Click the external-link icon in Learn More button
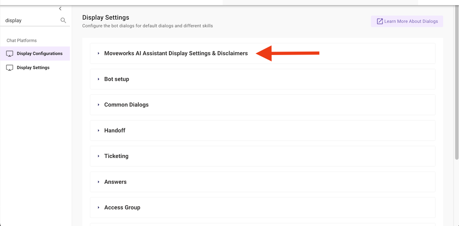Viewport: 459px width, 226px height. tap(380, 21)
